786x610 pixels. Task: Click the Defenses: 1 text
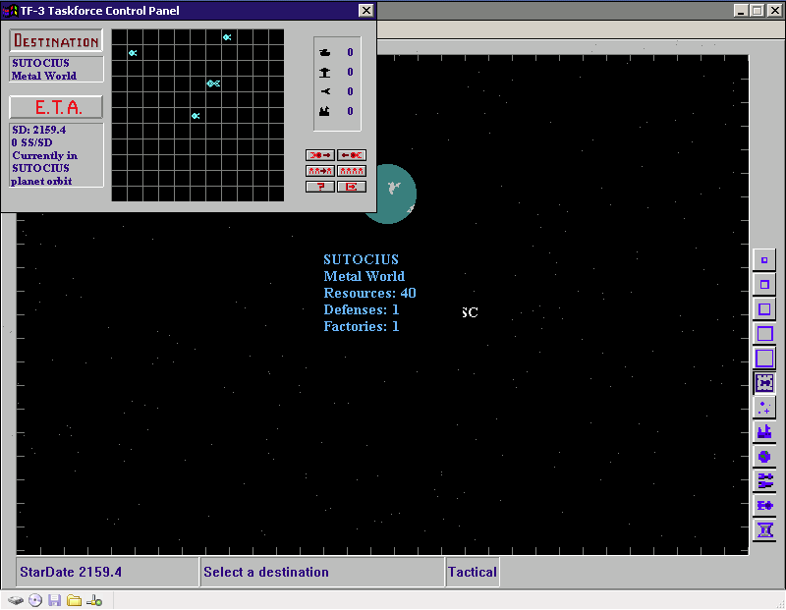pyautogui.click(x=361, y=309)
